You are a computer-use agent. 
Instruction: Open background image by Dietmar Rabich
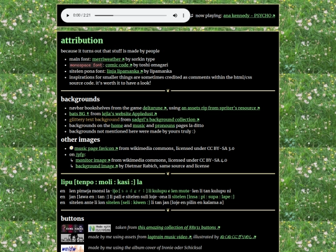(96, 166)
